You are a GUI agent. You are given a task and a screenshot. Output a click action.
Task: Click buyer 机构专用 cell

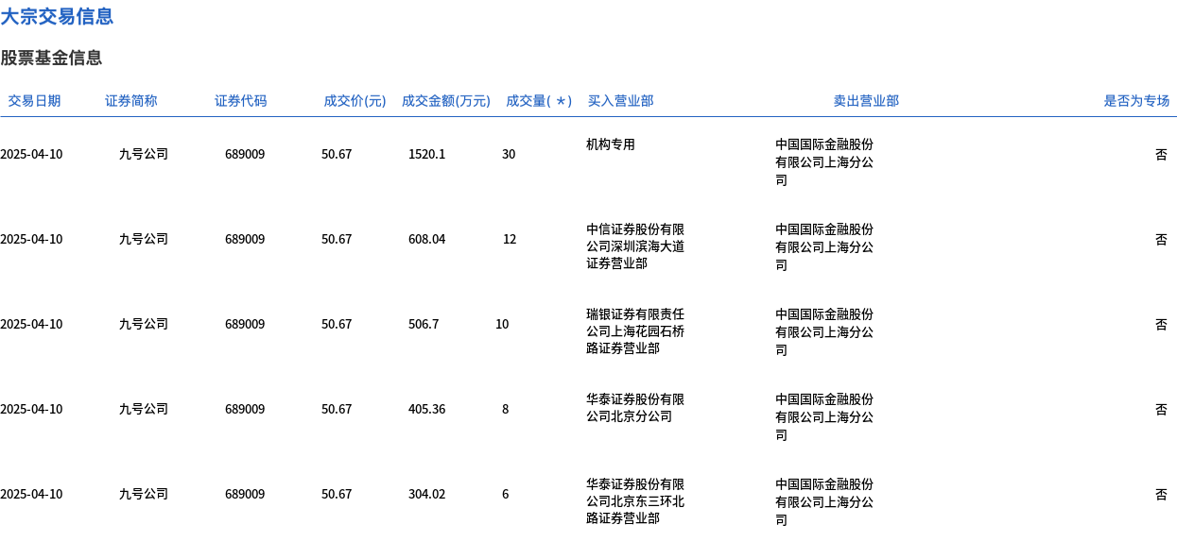[611, 144]
